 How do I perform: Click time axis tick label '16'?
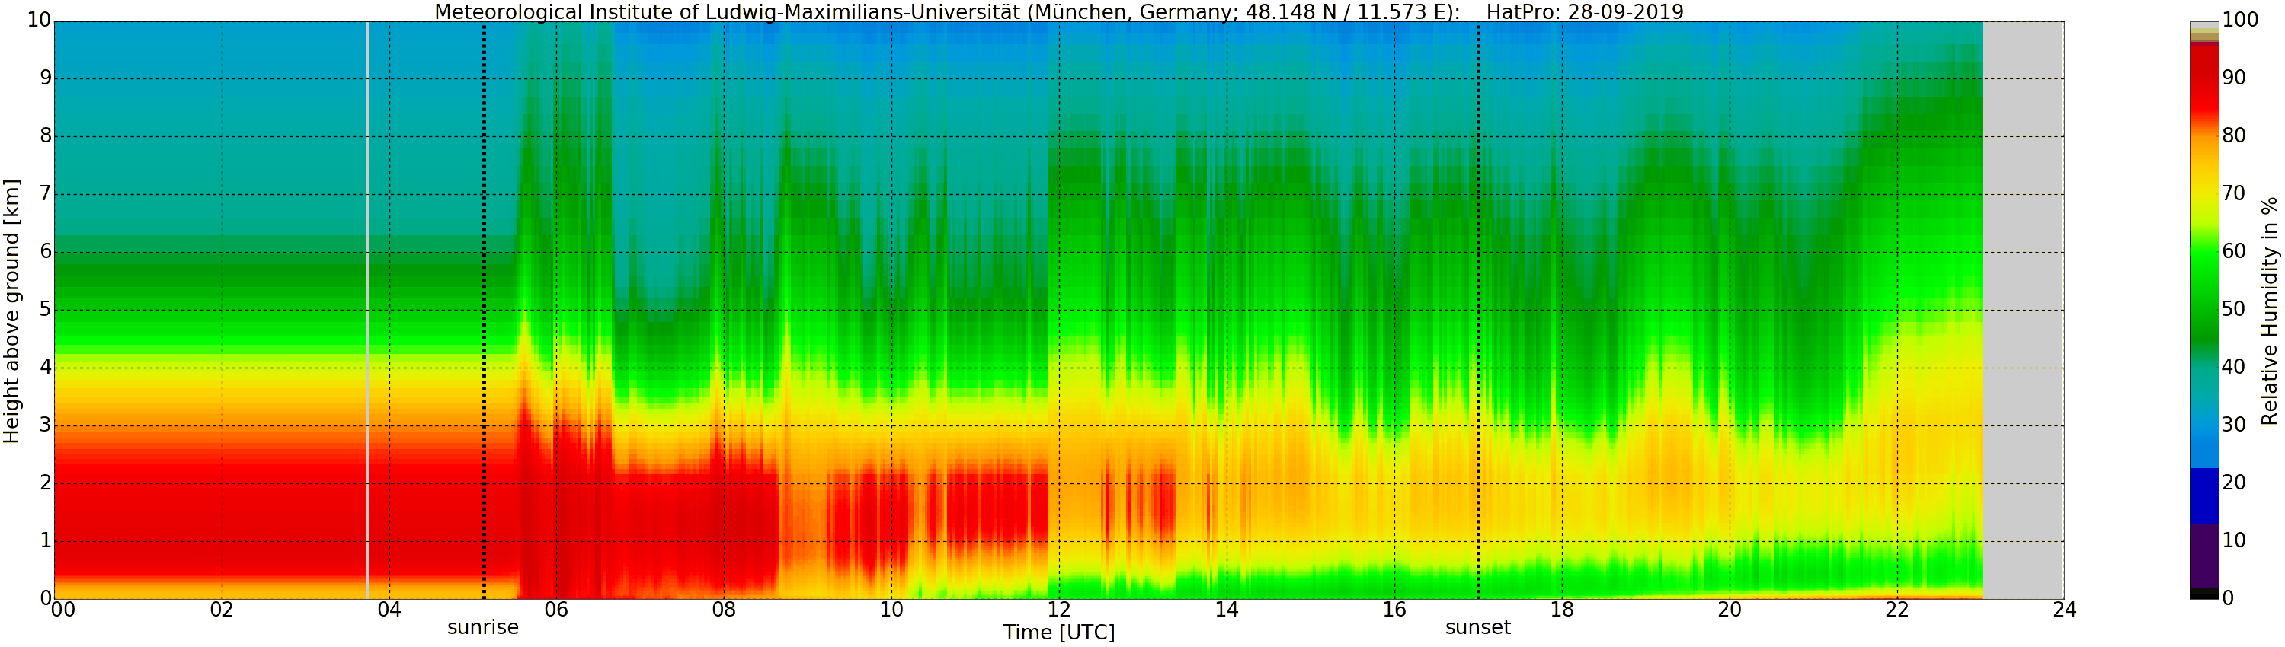pos(1394,610)
